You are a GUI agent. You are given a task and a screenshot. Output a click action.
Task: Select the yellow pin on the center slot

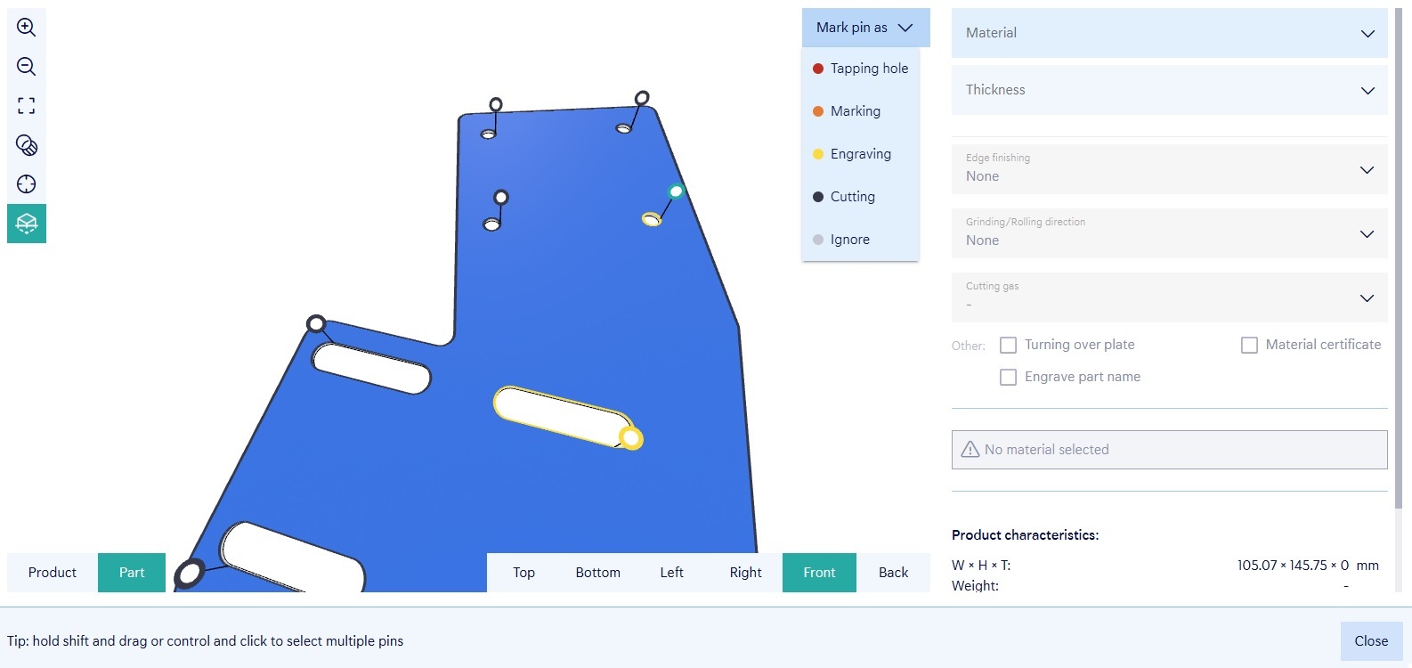[631, 438]
